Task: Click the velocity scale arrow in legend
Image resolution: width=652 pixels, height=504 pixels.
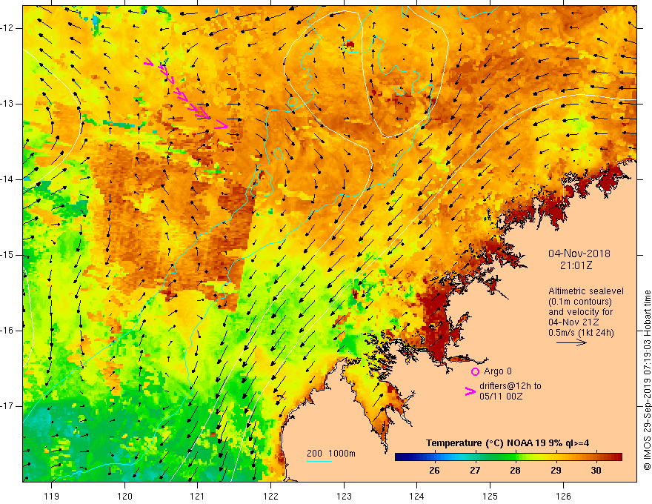Action: [x=571, y=342]
